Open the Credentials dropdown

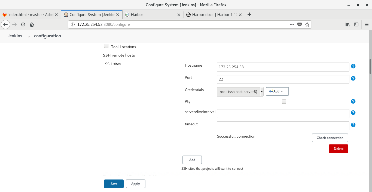pos(240,92)
